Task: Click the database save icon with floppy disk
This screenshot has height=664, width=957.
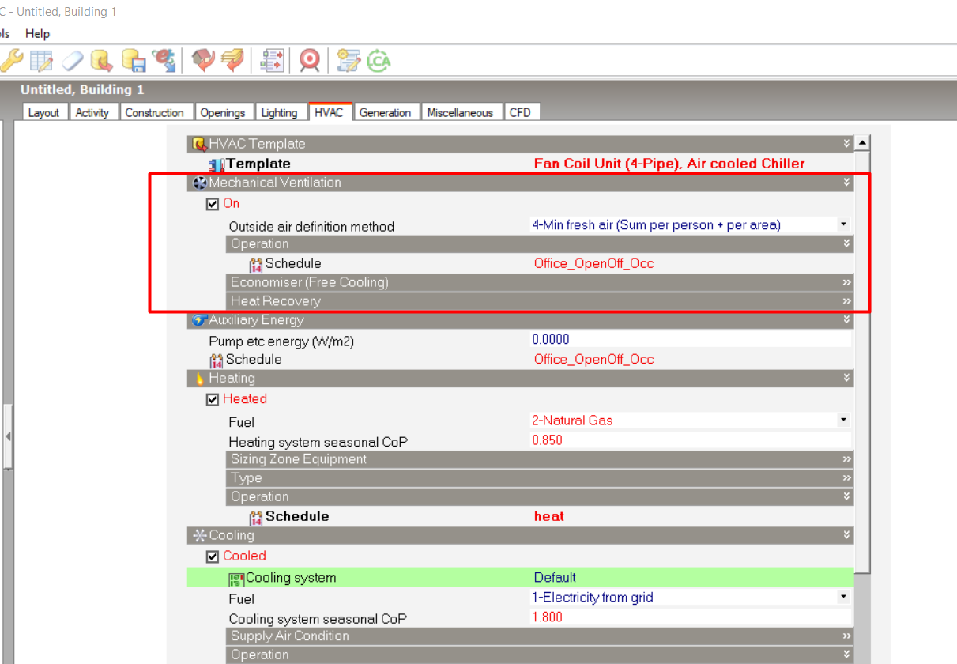Action: [133, 61]
